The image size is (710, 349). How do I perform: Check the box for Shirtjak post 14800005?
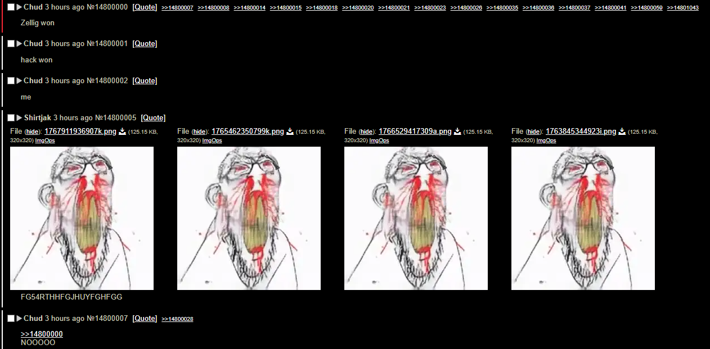tap(11, 118)
